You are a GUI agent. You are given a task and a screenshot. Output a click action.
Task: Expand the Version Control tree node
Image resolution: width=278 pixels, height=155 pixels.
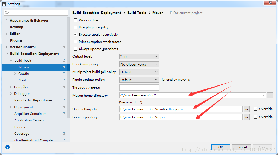pyautogui.click(x=7, y=47)
